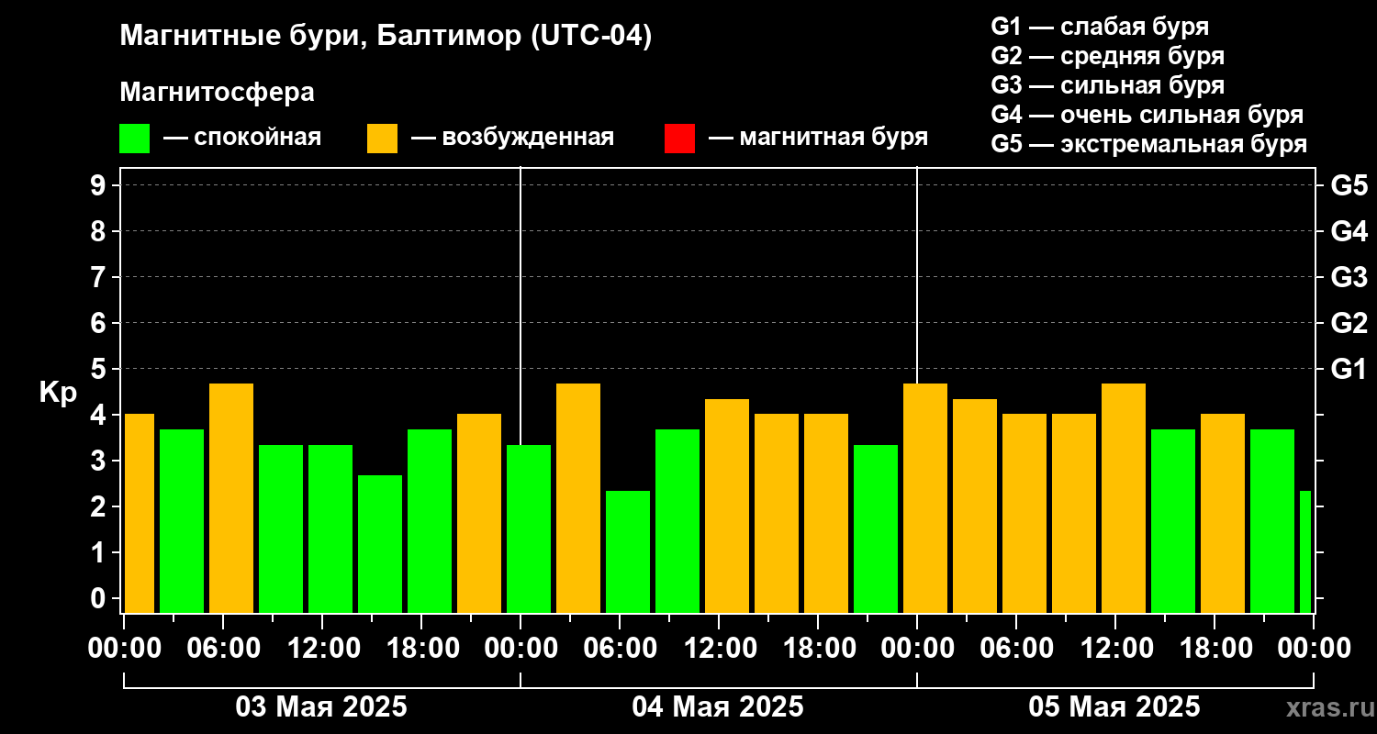This screenshot has width=1377, height=734.
Task: Click the green 15:00 bar on 05 Мая
Action: (x=1173, y=521)
